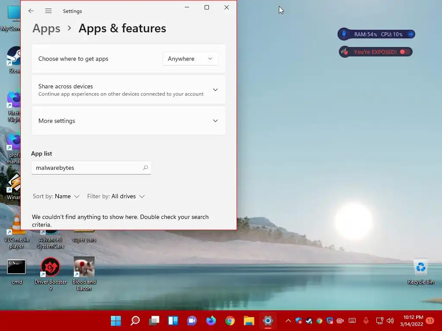Screen dimensions: 442x331
Task: Open the touch keyboard tray icon
Action: click(x=352, y=321)
